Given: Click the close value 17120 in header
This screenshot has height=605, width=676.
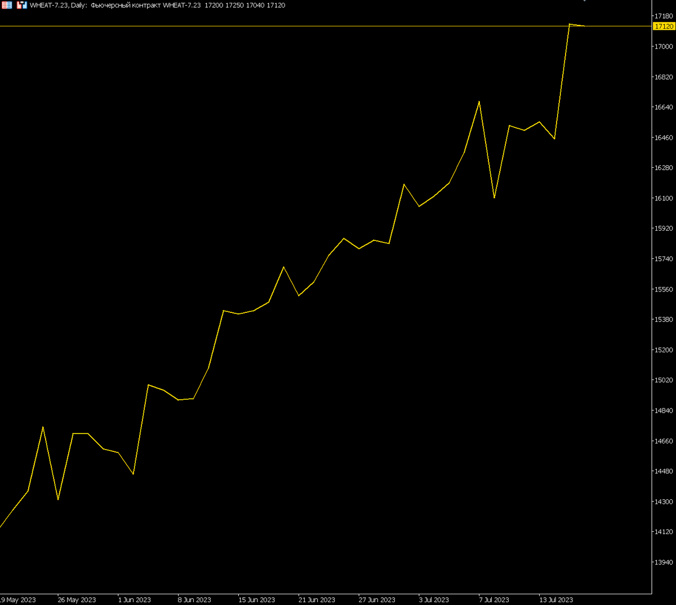Looking at the screenshot, I should [276, 5].
